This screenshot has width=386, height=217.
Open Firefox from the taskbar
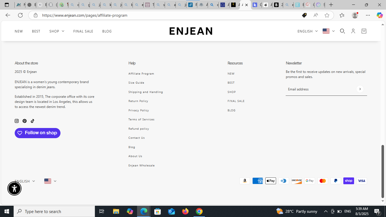click(x=185, y=211)
